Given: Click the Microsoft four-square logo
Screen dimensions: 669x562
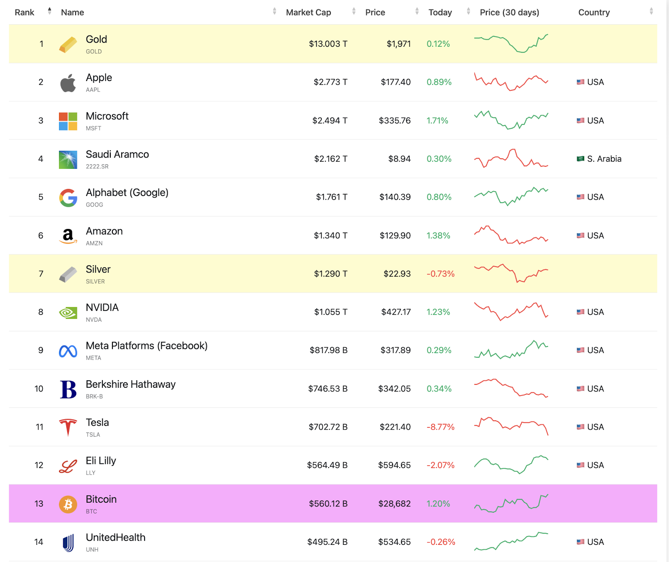Looking at the screenshot, I should (68, 121).
